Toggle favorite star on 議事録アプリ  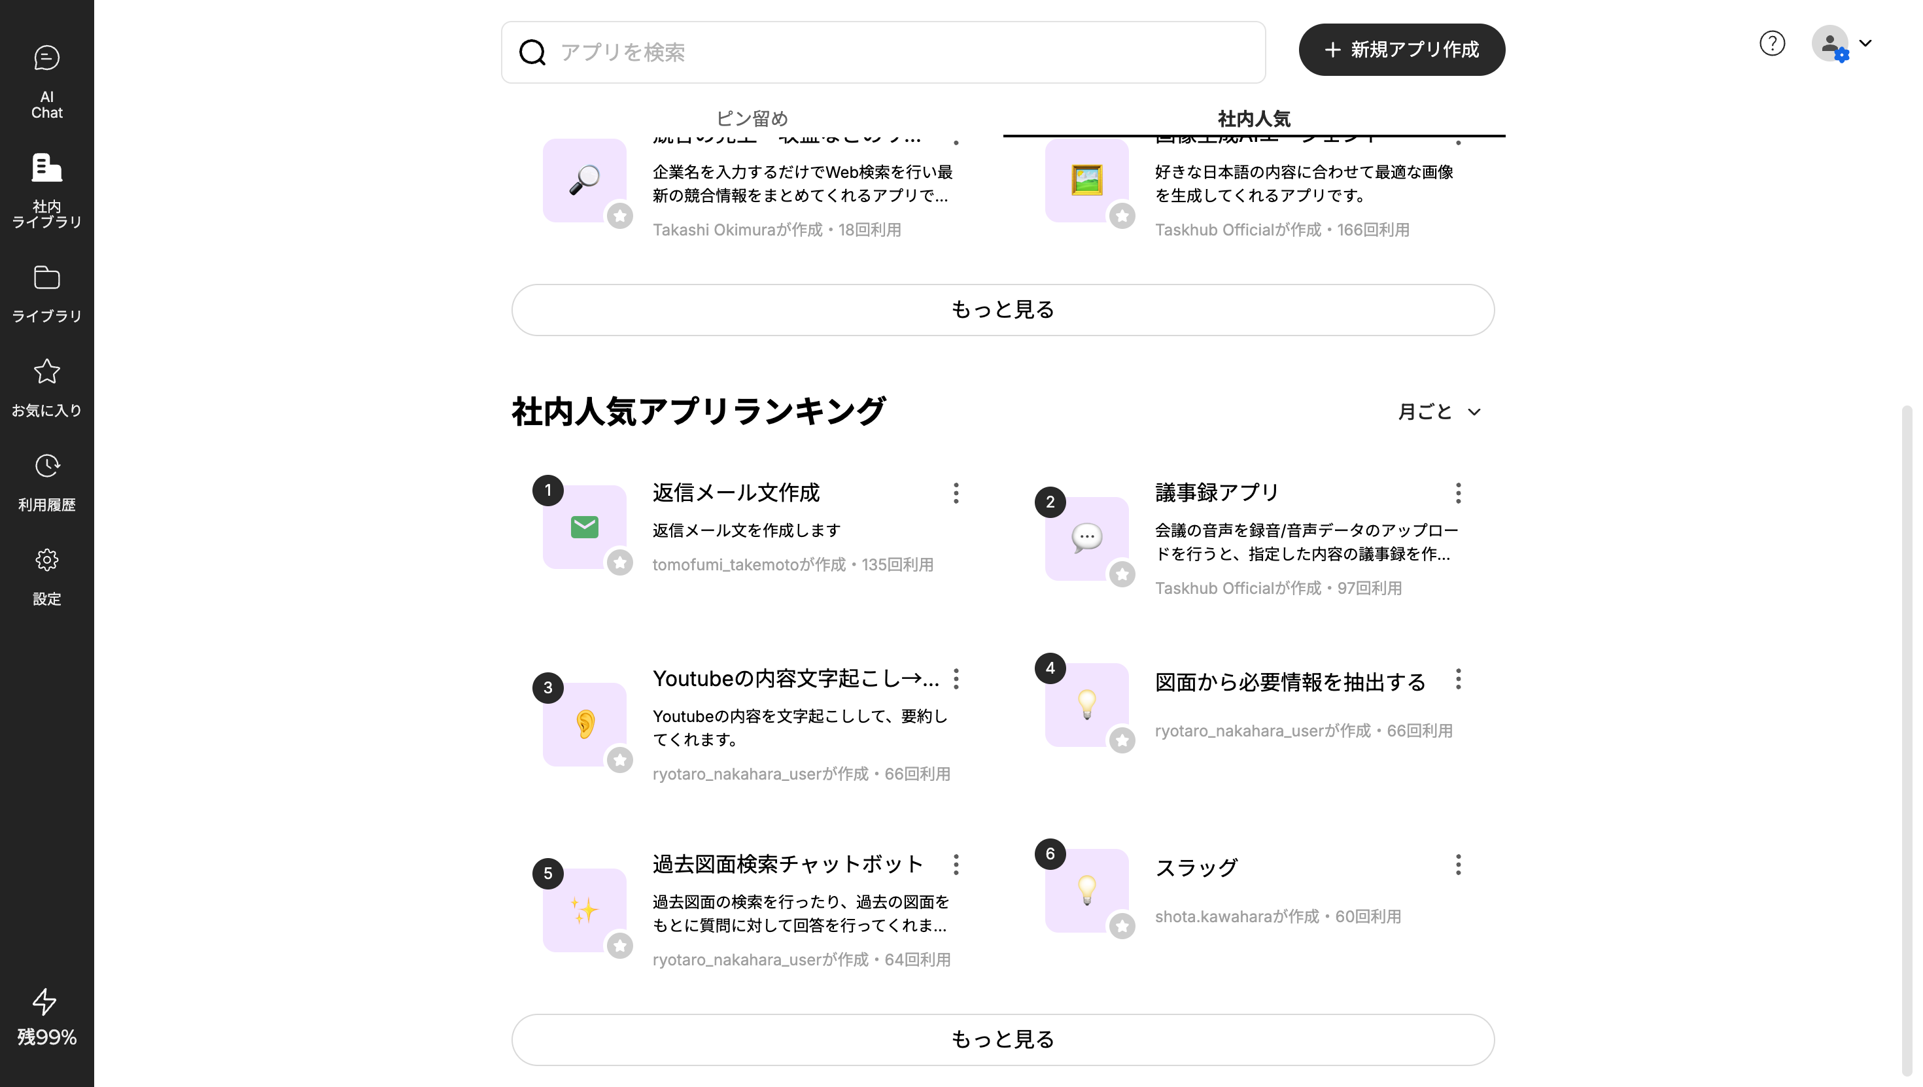coord(1122,575)
